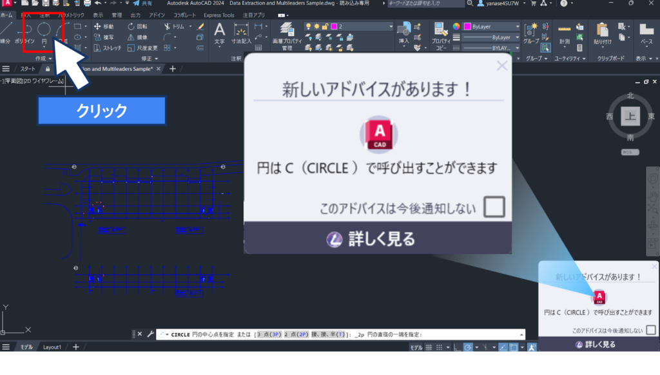
Task: Open the ByLayer color dropdown
Action: click(x=491, y=26)
